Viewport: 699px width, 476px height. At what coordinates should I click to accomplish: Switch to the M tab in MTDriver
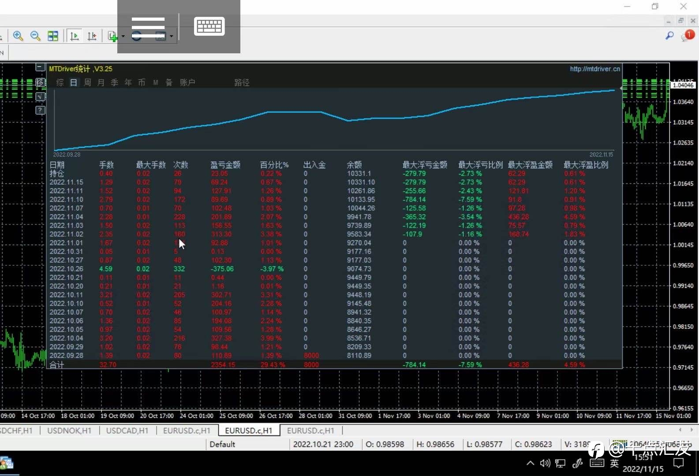coord(156,82)
